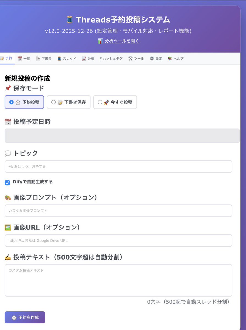The width and height of the screenshot is (246, 330).
Task: Click the calendar icon beside 投稿予定日時
Action: coord(8,122)
